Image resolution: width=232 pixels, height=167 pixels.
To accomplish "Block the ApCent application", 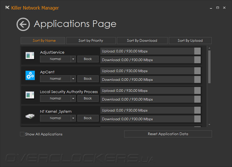I will (x=88, y=79).
